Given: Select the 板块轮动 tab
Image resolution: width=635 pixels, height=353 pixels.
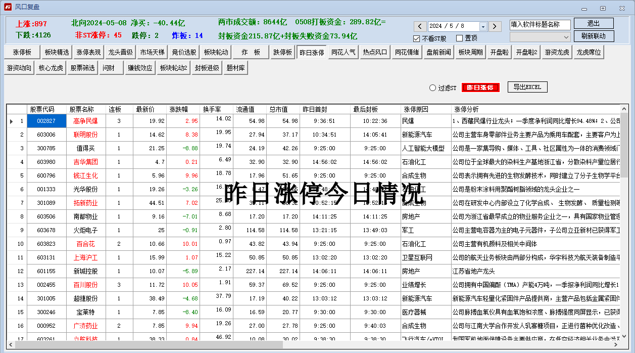Looking at the screenshot, I should (216, 52).
